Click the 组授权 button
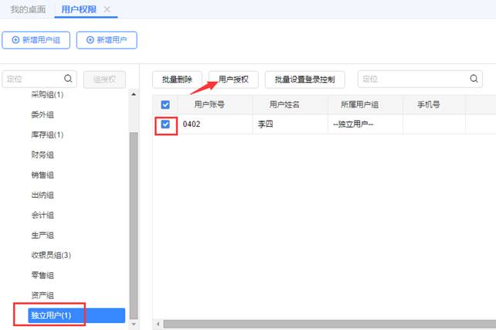This screenshot has width=496, height=330. tap(104, 79)
